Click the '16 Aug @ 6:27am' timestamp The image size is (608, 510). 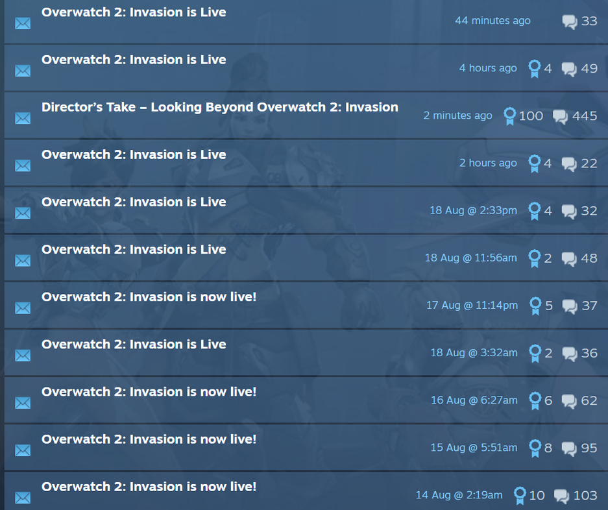[474, 400]
